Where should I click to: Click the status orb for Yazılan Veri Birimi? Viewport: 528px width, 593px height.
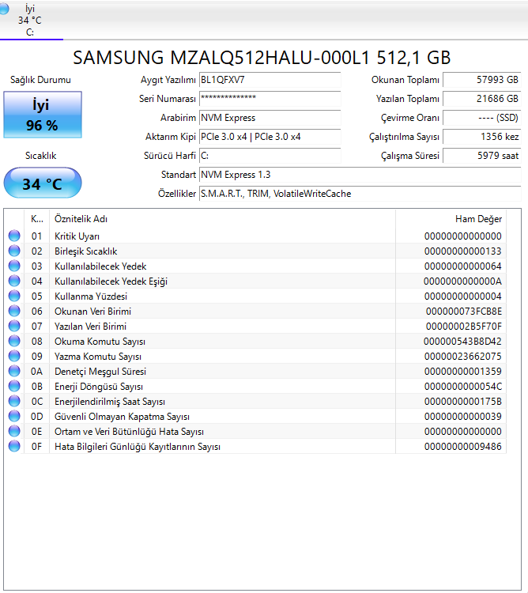point(14,326)
